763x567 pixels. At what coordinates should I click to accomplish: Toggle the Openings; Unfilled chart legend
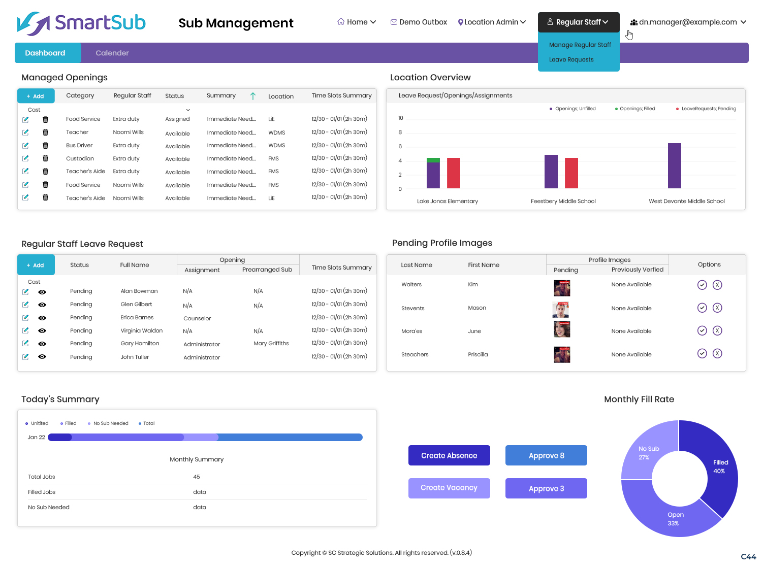(x=573, y=109)
